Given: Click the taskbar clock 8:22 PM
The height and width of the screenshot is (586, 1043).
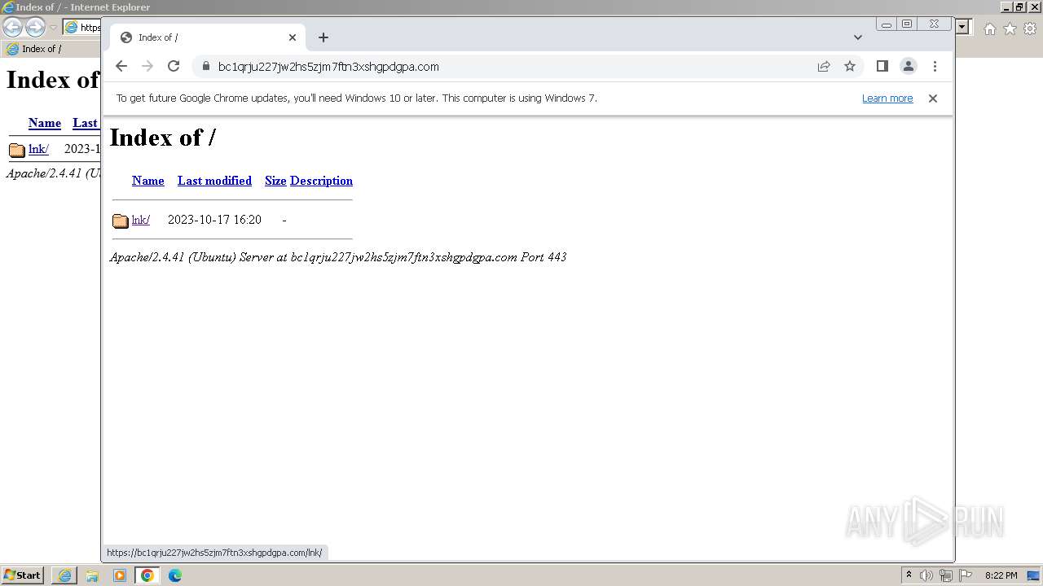Looking at the screenshot, I should click(x=1001, y=575).
